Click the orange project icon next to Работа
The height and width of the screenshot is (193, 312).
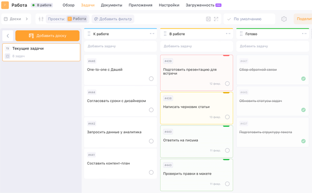pyautogui.click(x=6, y=5)
